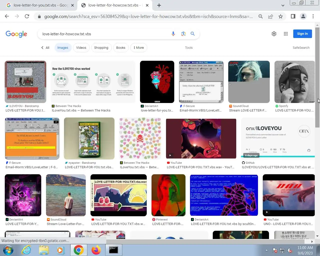This screenshot has height=256, width=320.
Task: Close the love-letter-for-howcow tab
Action: point(147,5)
